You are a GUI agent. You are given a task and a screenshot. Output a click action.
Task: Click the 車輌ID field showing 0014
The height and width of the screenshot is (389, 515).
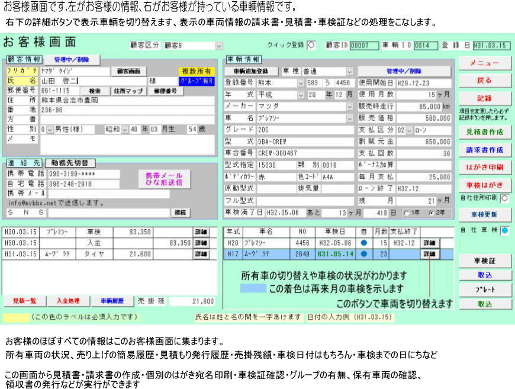[x=426, y=46]
